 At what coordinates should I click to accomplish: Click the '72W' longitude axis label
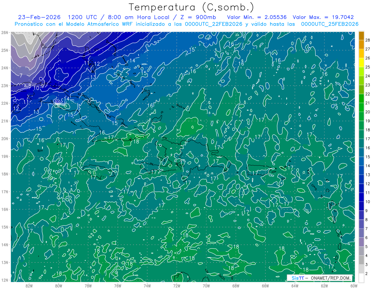(177, 286)
